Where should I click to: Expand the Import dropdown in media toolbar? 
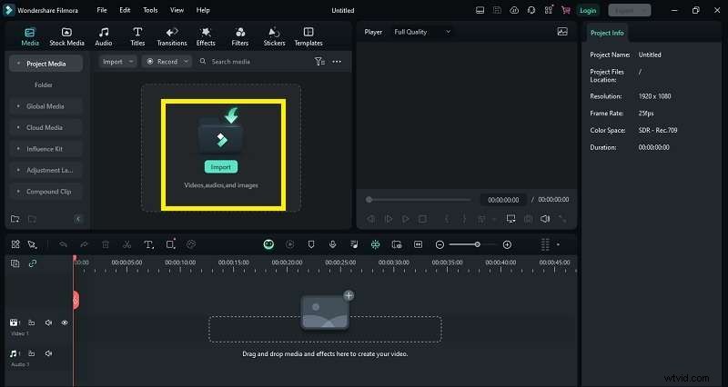tap(118, 61)
